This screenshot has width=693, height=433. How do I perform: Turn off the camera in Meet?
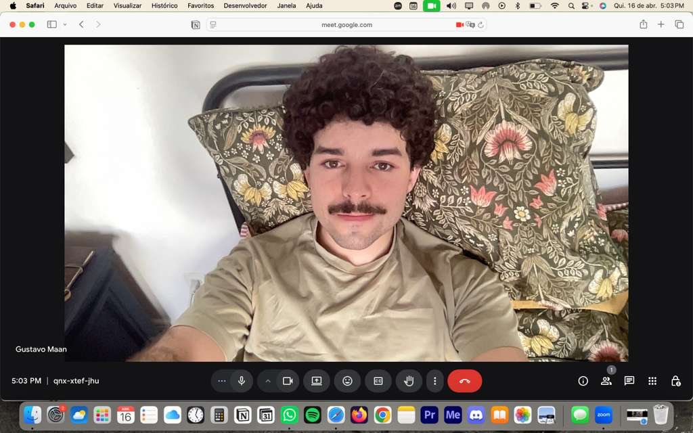288,381
